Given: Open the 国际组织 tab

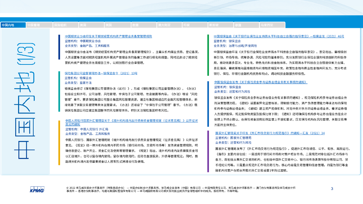Looking at the screenshot, I should point(66,25).
